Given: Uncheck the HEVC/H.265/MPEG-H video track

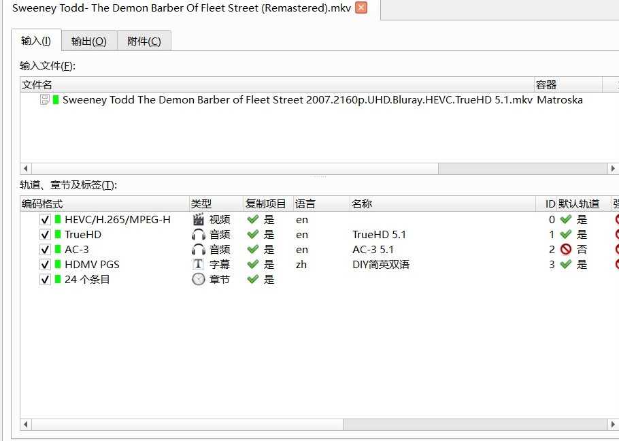Looking at the screenshot, I should [x=45, y=220].
